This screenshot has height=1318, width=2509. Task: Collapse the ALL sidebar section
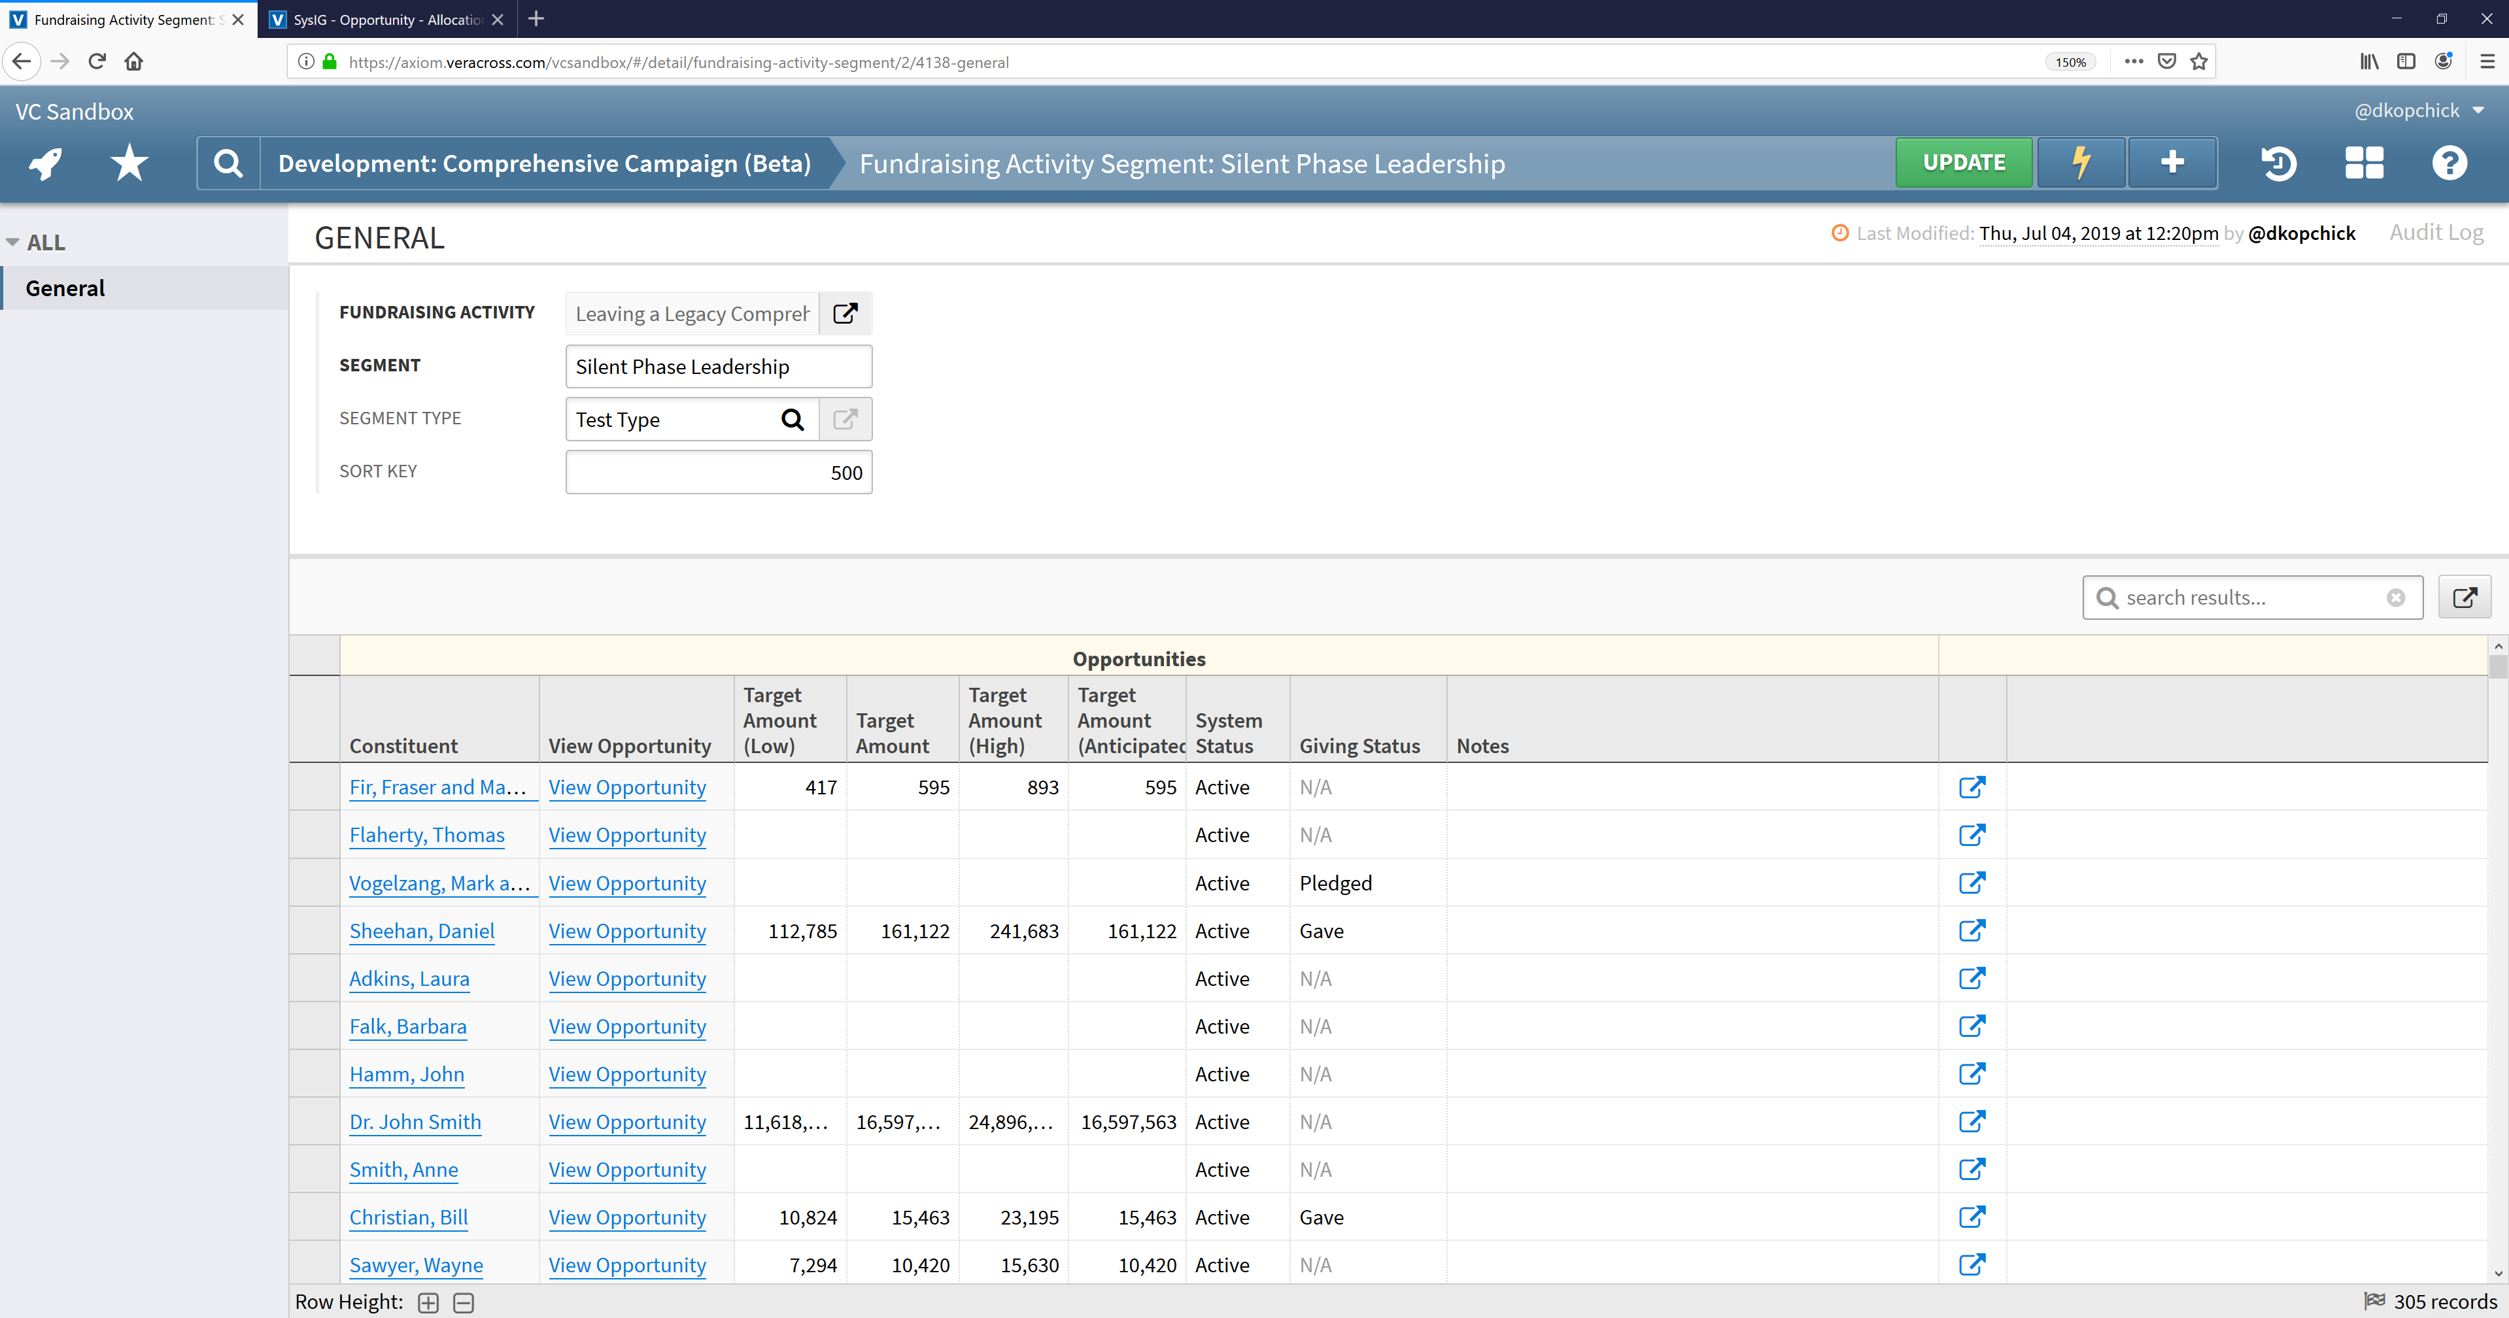tap(12, 243)
